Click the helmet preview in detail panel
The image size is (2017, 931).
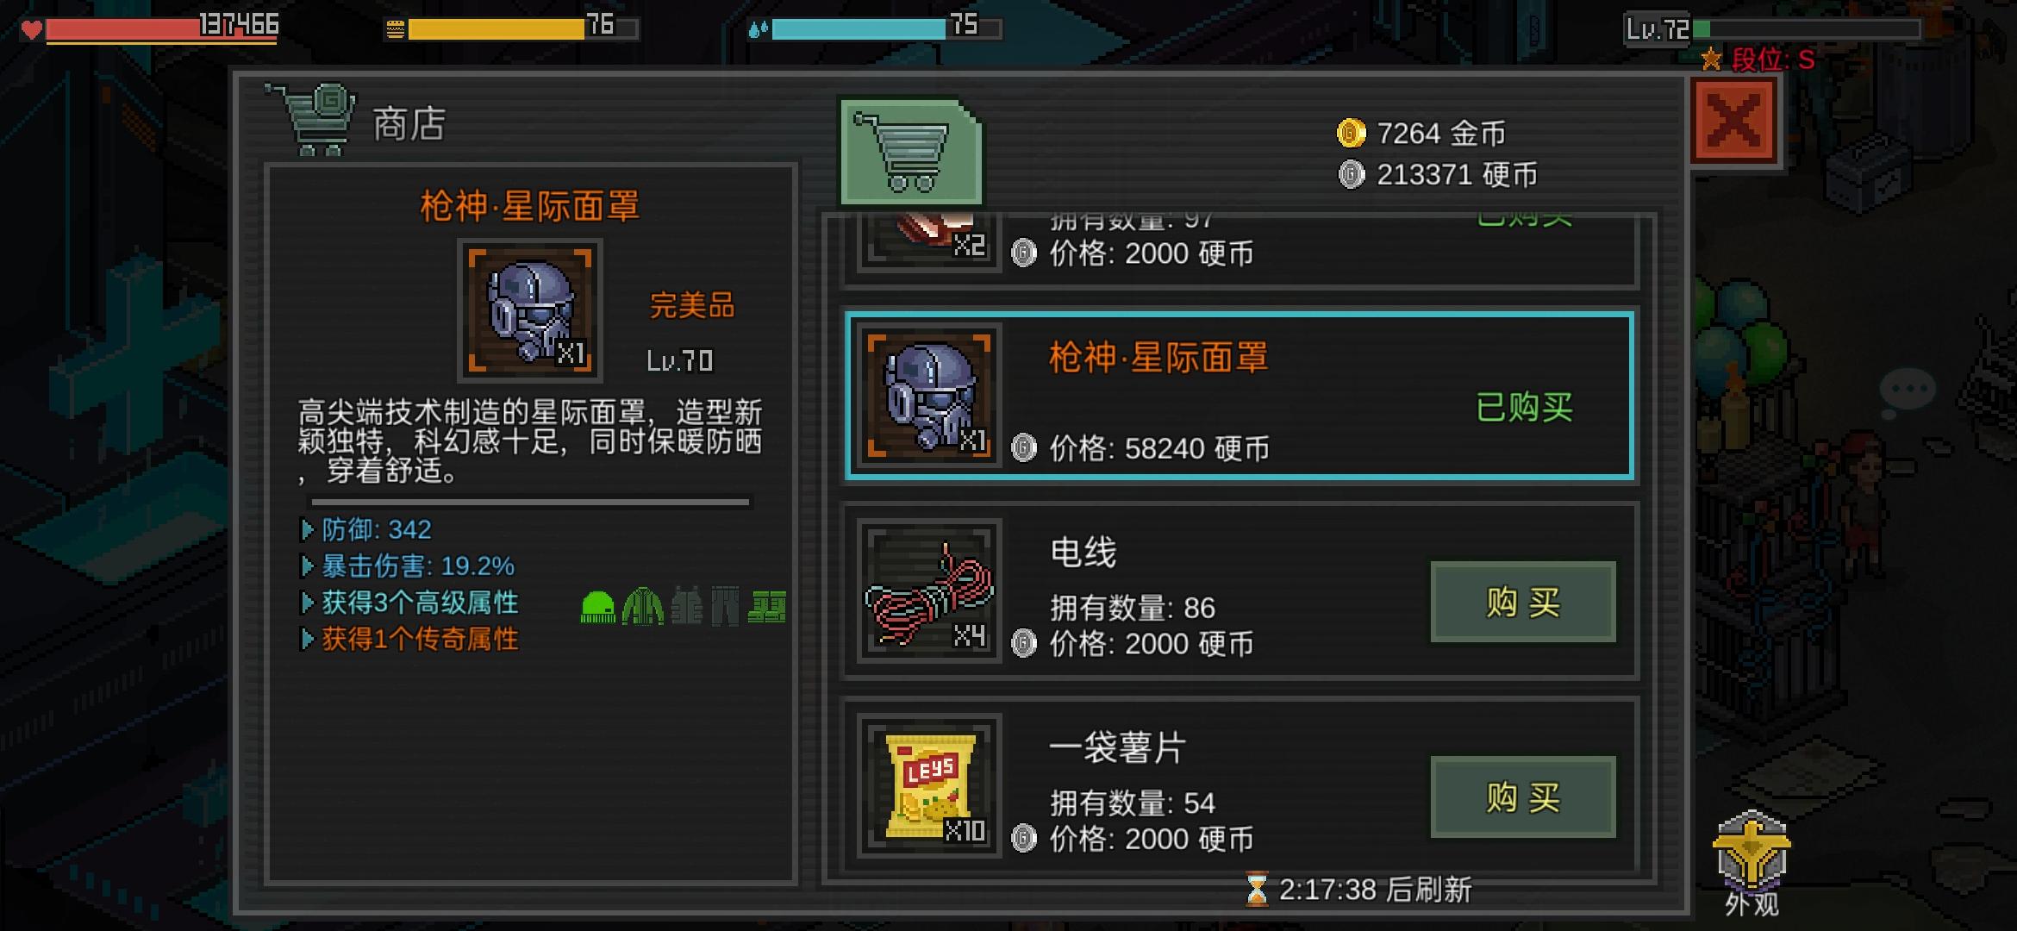pyautogui.click(x=529, y=310)
